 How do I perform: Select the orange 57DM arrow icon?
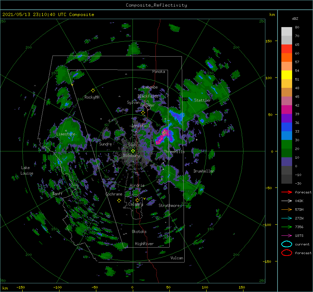(287, 209)
